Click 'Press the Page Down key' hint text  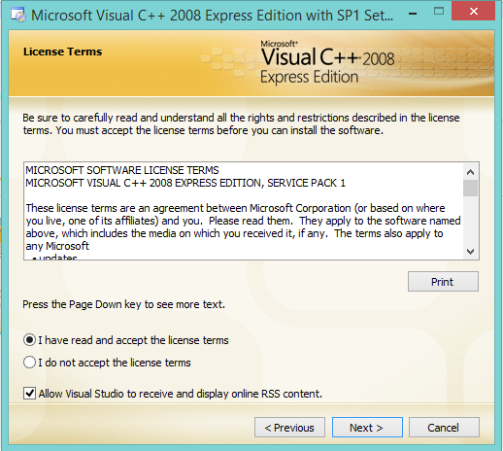(123, 304)
